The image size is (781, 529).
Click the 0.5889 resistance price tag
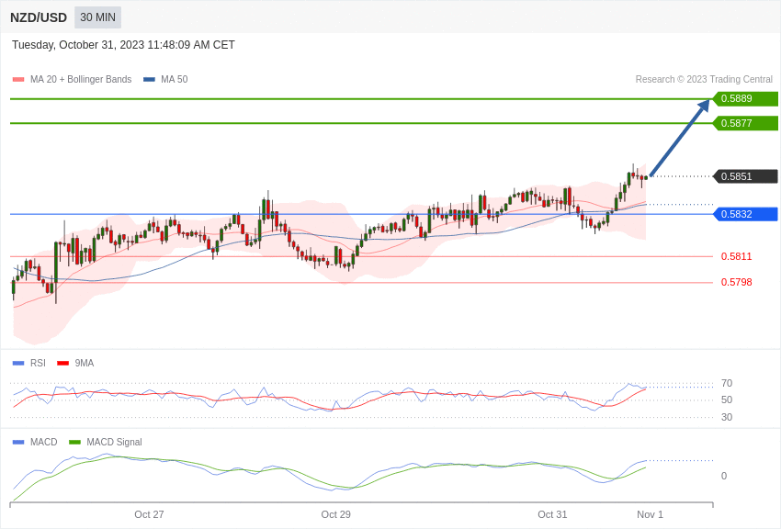(746, 98)
